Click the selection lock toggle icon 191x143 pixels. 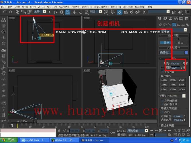59,131
